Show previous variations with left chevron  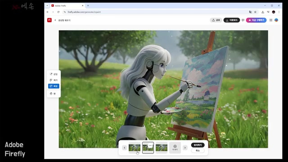point(125,148)
